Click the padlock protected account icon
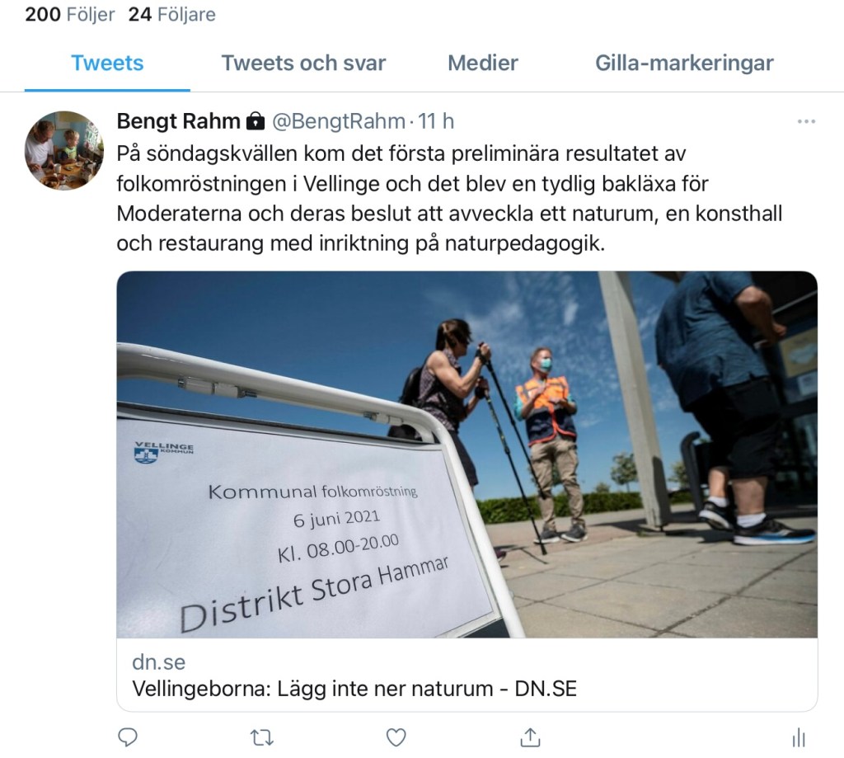Screen dimensions: 844x758 [256, 122]
